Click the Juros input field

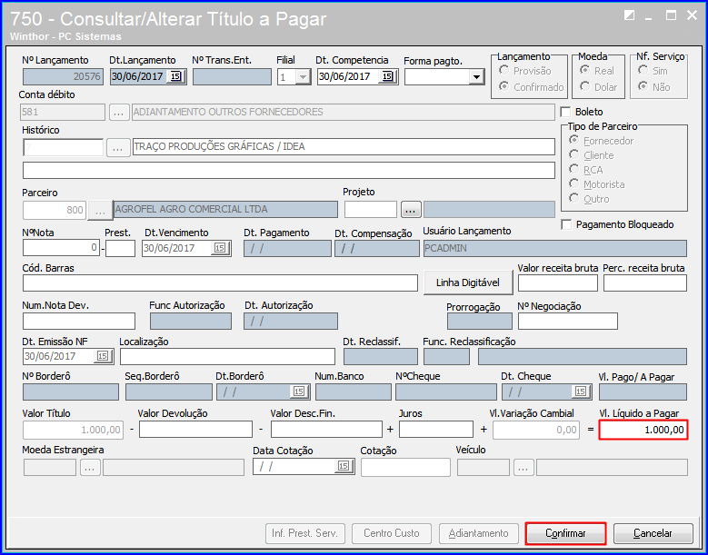pos(436,430)
